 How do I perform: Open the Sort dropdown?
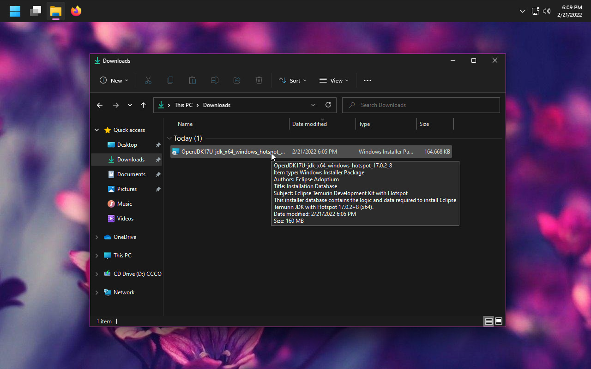pyautogui.click(x=293, y=80)
